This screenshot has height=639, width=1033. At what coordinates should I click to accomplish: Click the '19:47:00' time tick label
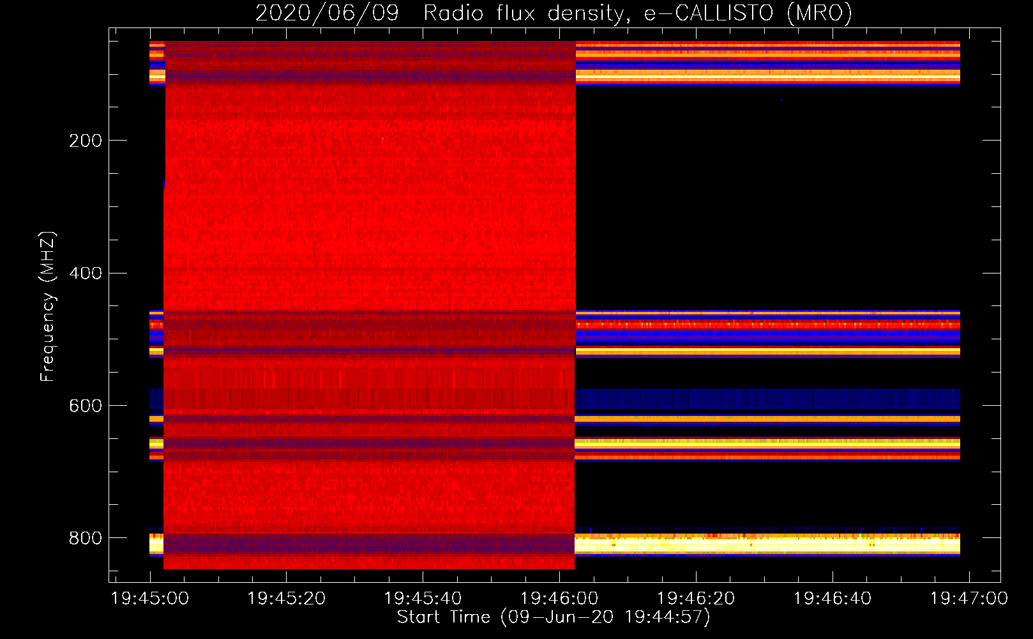[x=969, y=599]
